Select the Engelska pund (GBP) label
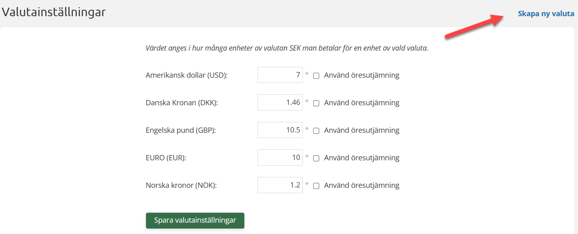Viewport: 578px width, 234px height. click(x=180, y=130)
